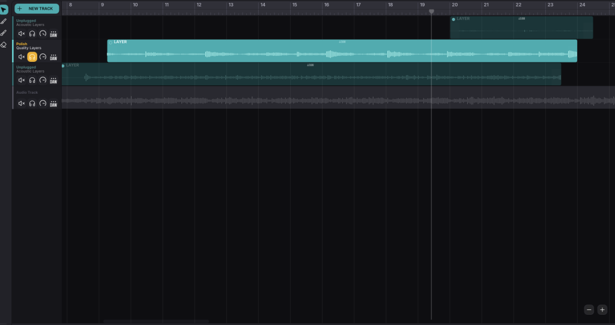Select the arrow pointer tool

tap(4, 10)
